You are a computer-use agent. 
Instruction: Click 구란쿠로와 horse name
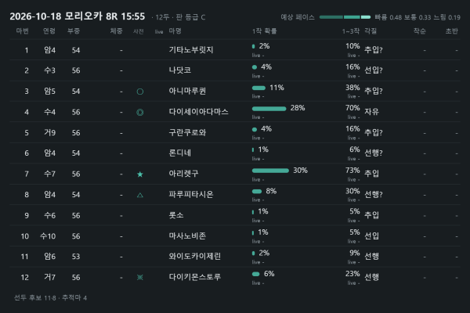pyautogui.click(x=187, y=132)
